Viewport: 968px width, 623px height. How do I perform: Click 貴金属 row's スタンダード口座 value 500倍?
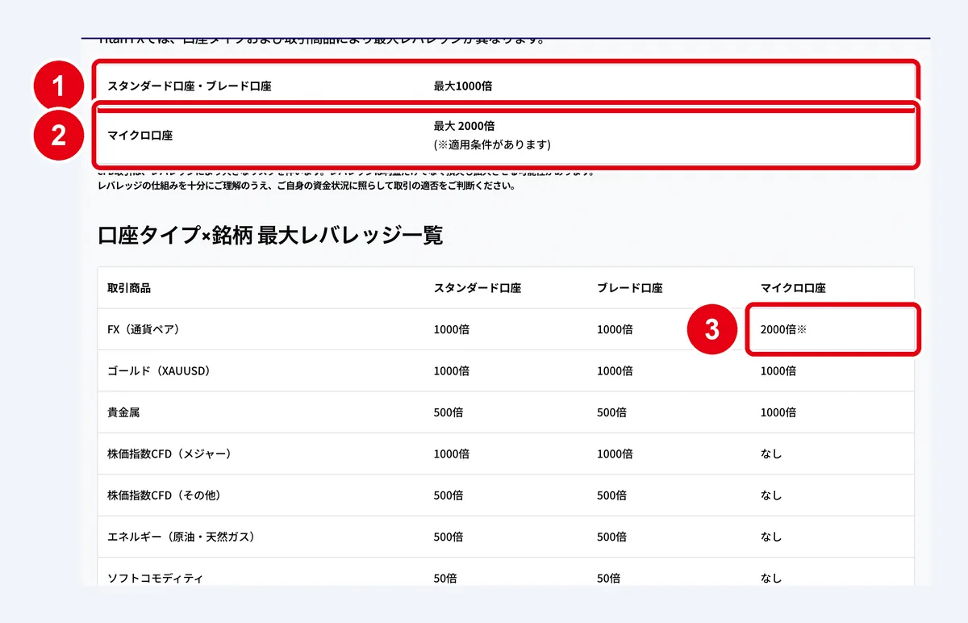click(449, 412)
